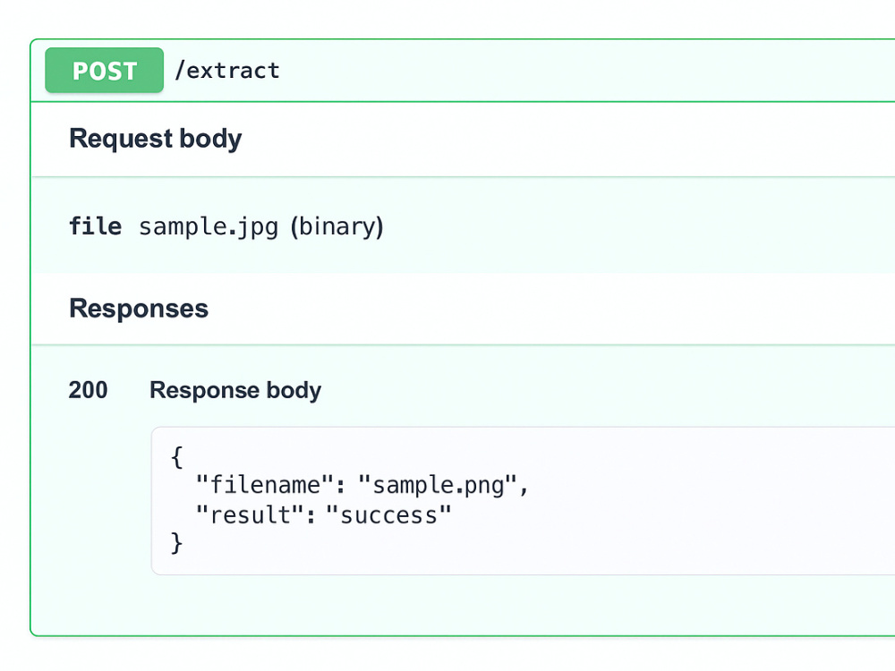The height and width of the screenshot is (671, 895).
Task: Click empty area below response code block
Action: 463,605
